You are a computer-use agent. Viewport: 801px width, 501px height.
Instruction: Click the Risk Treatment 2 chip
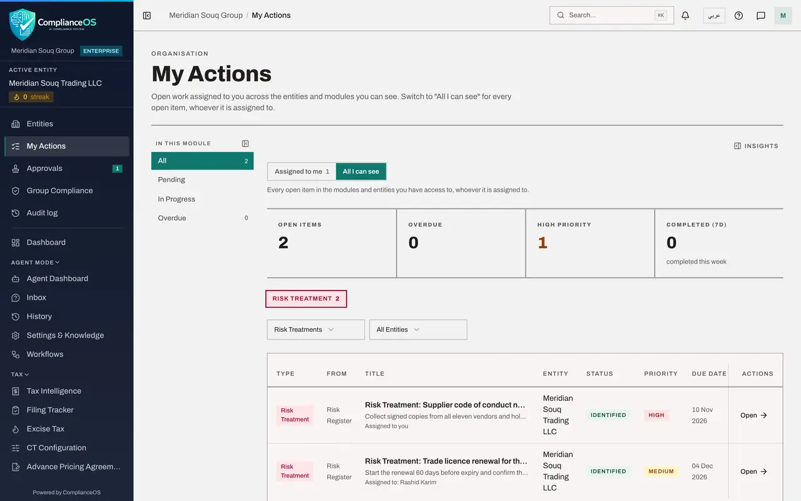coord(306,299)
